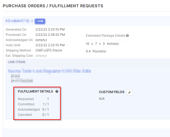This screenshot has height=137, width=170.
Task: Select the Processed On timestamp value
Action: point(50,35)
